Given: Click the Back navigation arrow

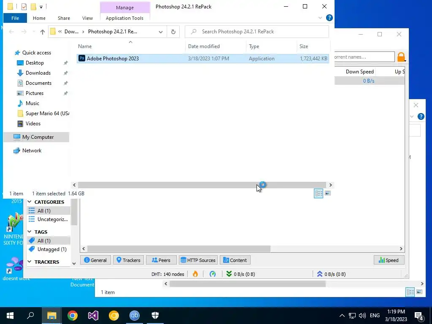Looking at the screenshot, I should 11,32.
